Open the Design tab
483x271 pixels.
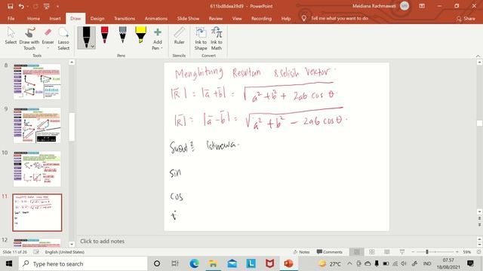pos(97,18)
